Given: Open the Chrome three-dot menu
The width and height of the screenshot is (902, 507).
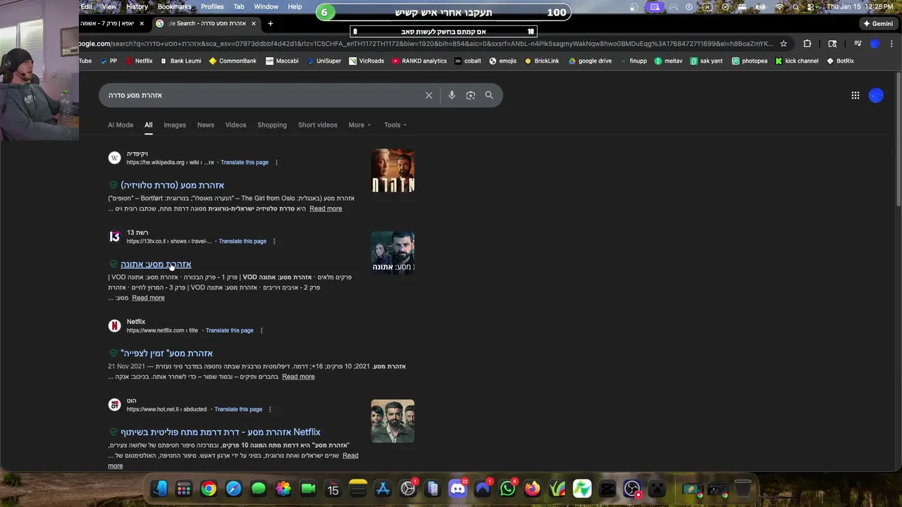Looking at the screenshot, I should (x=891, y=44).
